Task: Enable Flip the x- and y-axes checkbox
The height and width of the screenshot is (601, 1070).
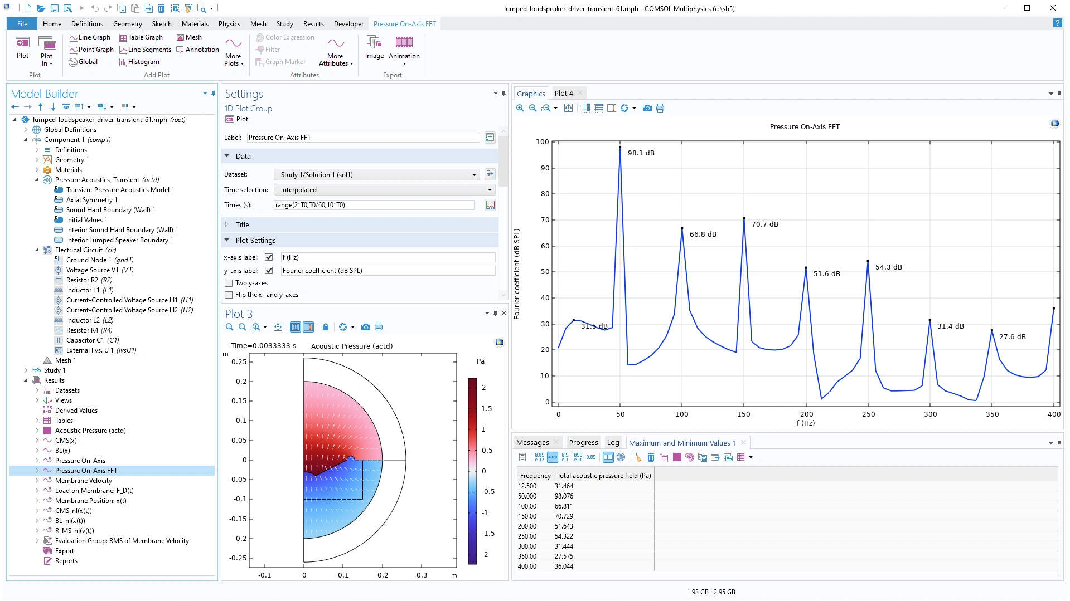Action: pyautogui.click(x=229, y=295)
